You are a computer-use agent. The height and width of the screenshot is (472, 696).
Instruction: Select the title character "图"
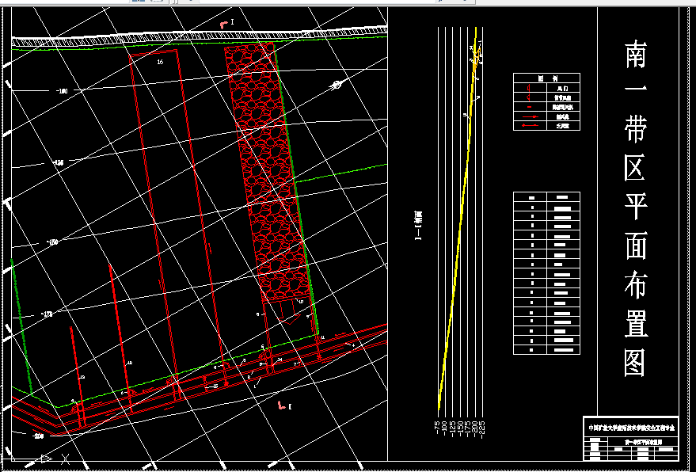tap(636, 363)
